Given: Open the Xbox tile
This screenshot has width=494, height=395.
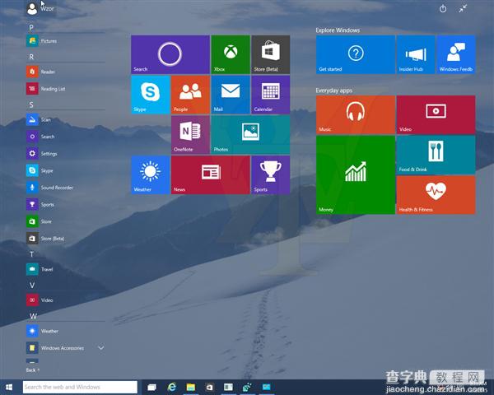Looking at the screenshot, I should tap(231, 54).
